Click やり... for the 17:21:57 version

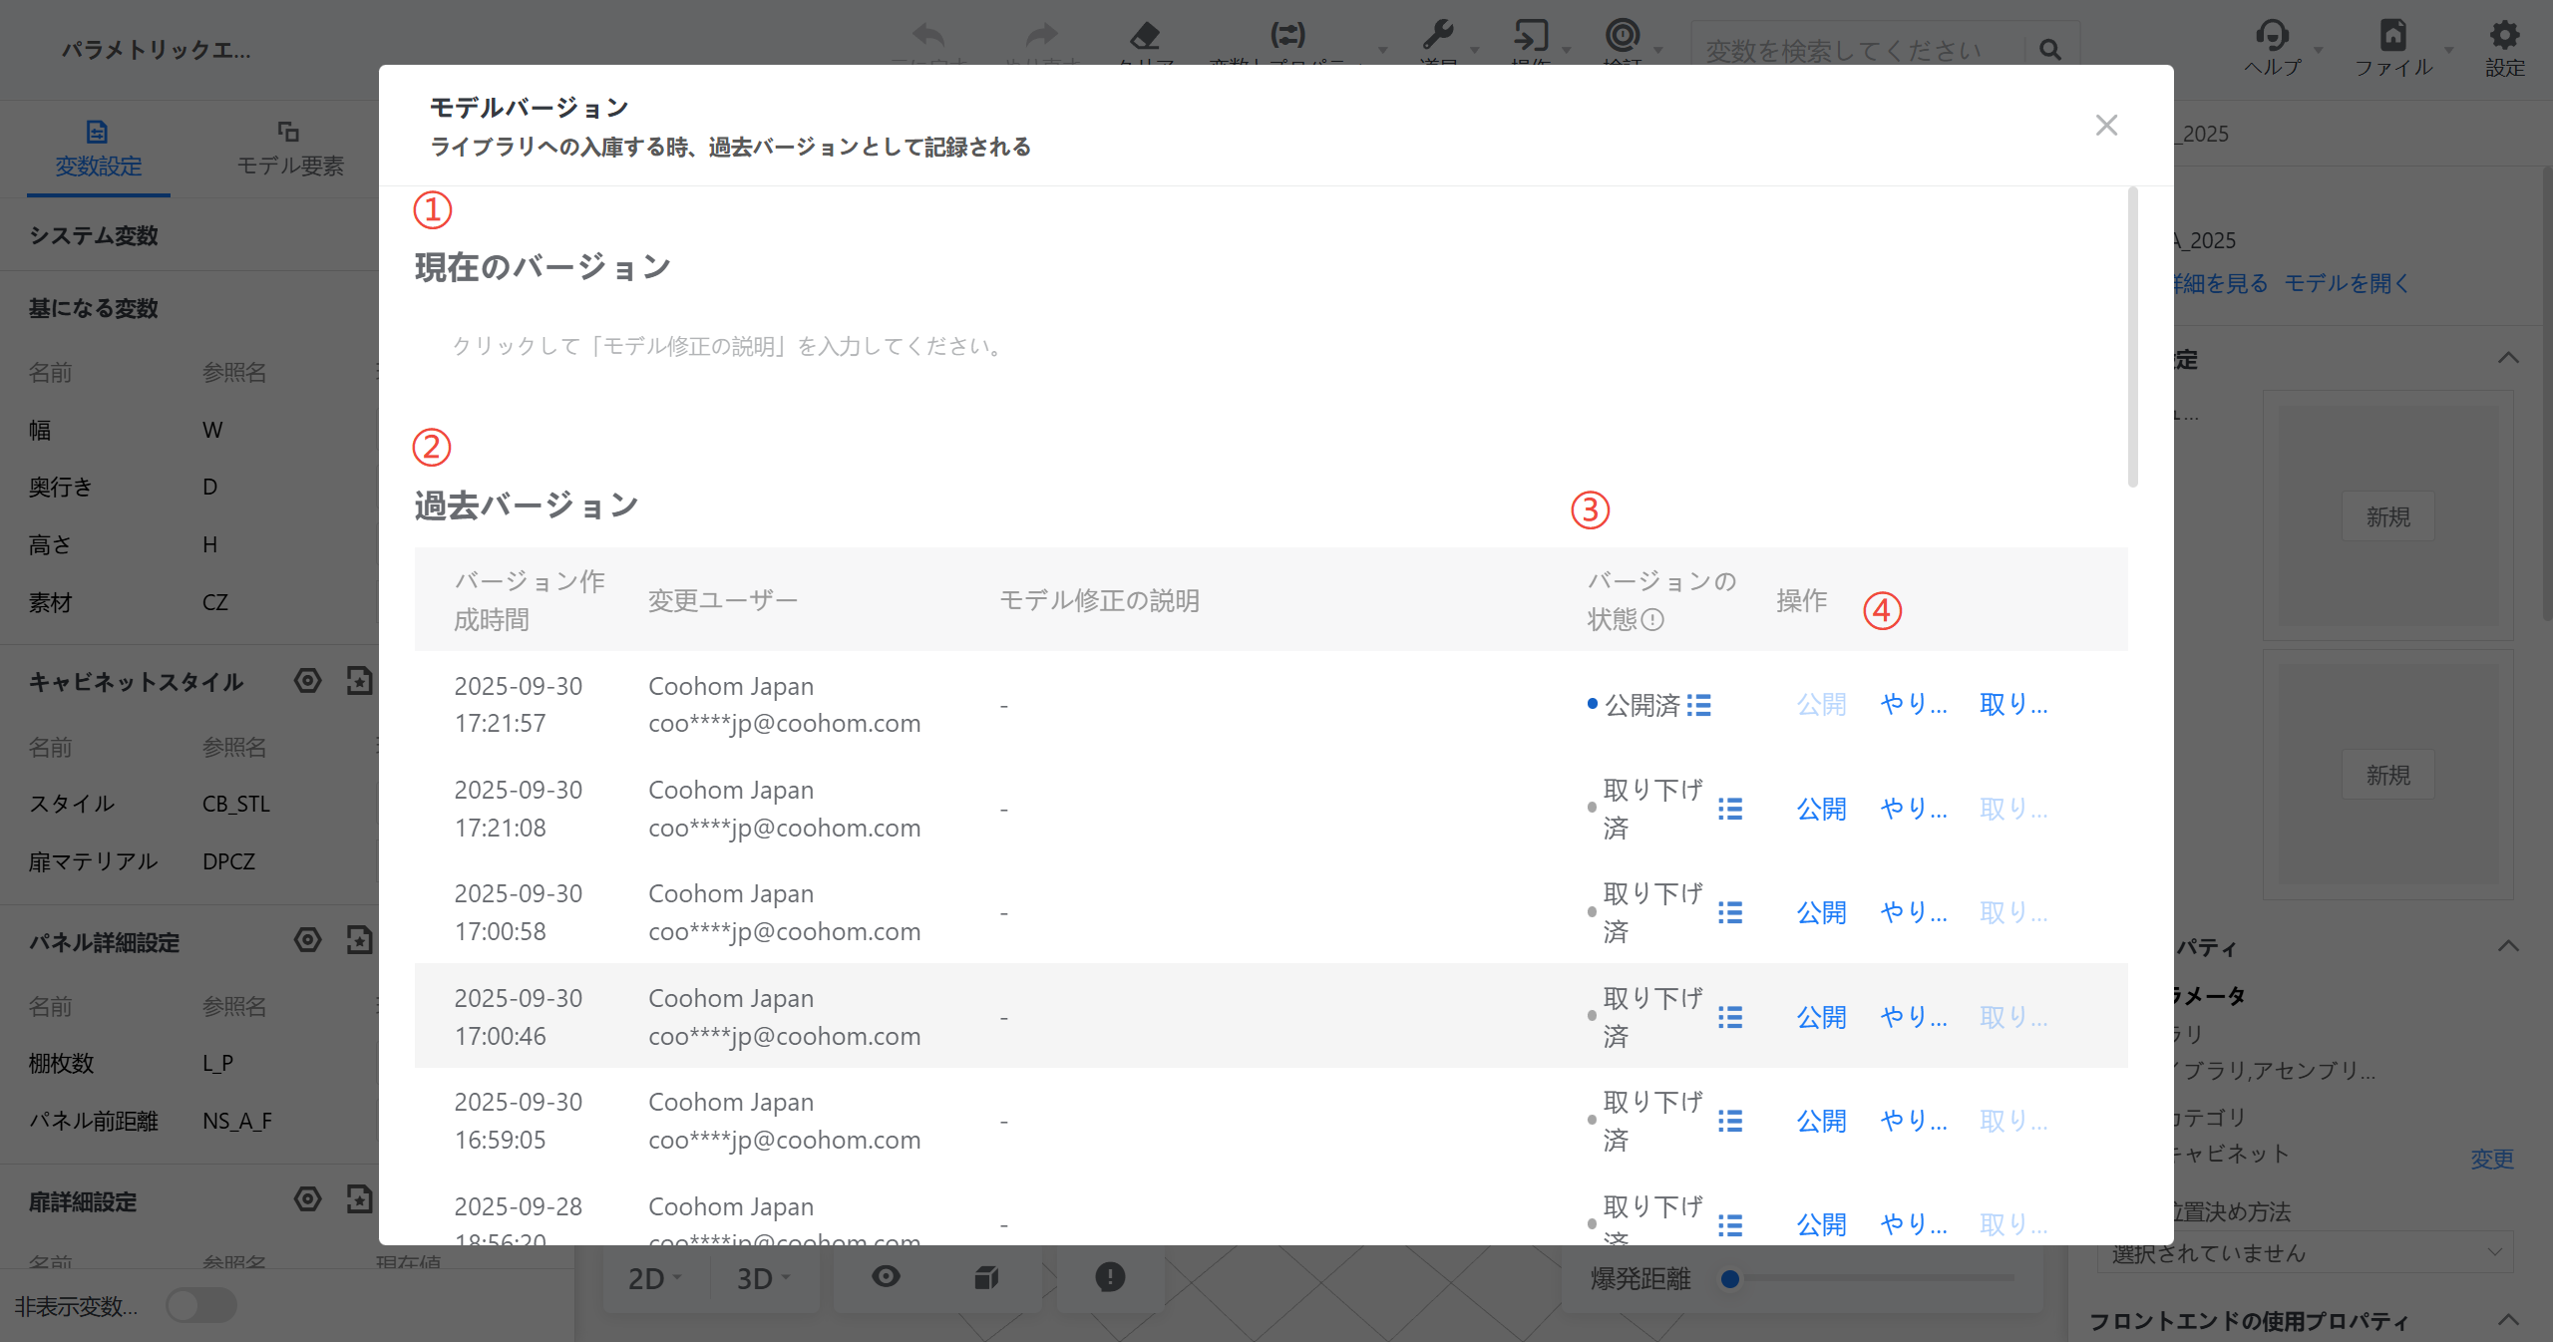[1914, 705]
